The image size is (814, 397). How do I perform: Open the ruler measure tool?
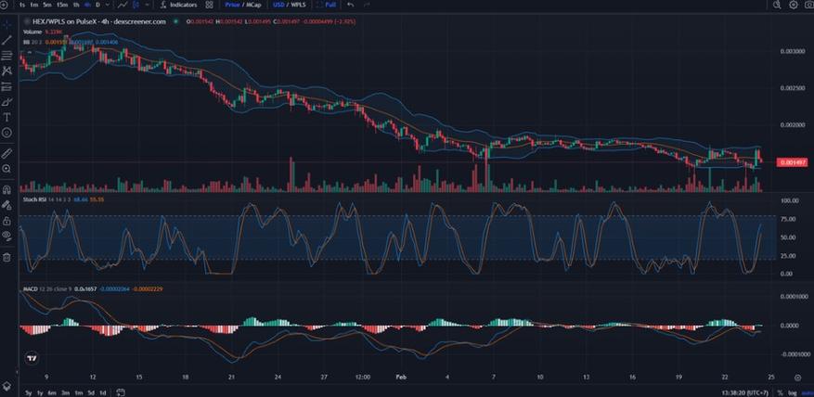[6, 153]
